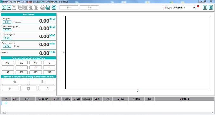Move crosshead up with arrow button
The width and height of the screenshot is (215, 115).
coord(15,82)
